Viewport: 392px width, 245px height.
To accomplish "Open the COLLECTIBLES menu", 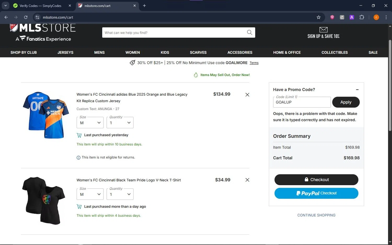I will [335, 52].
